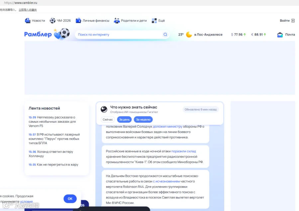The width and height of the screenshot is (299, 211).
Task: Click the moon weather icon
Action: (x=189, y=35)
